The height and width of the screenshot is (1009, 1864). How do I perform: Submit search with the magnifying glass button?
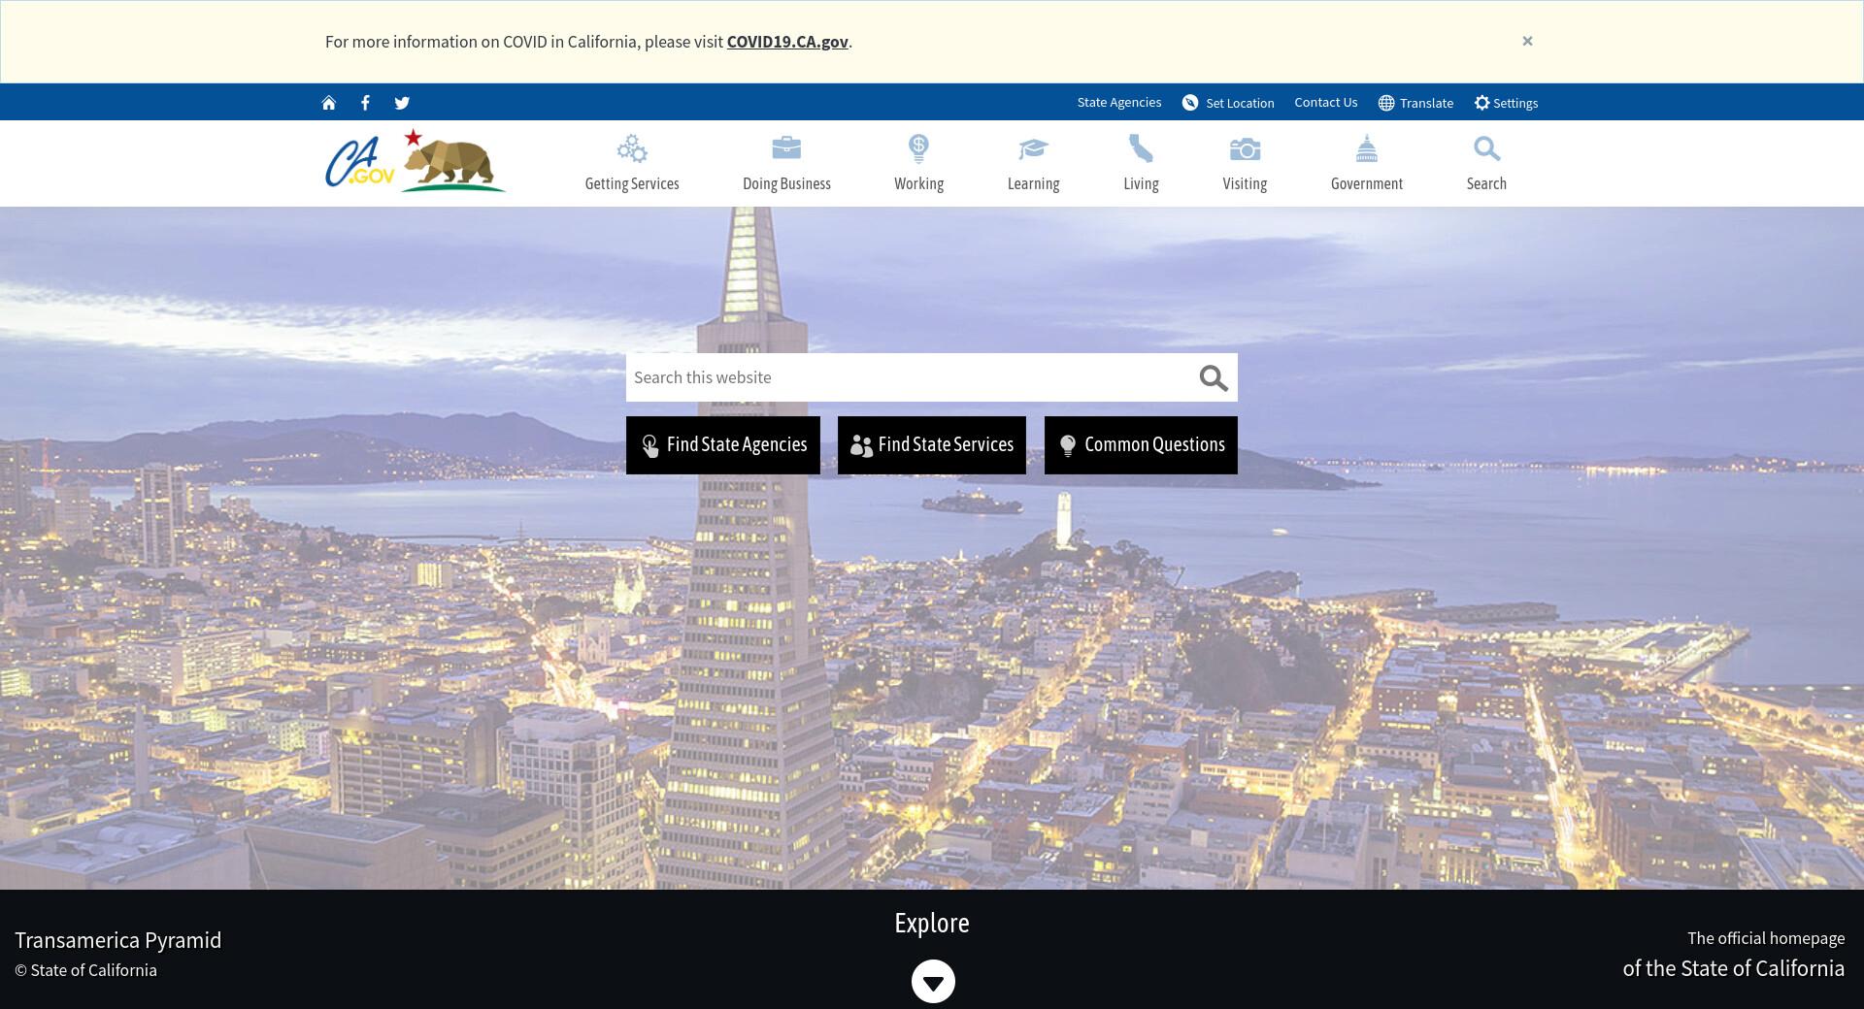(x=1214, y=378)
